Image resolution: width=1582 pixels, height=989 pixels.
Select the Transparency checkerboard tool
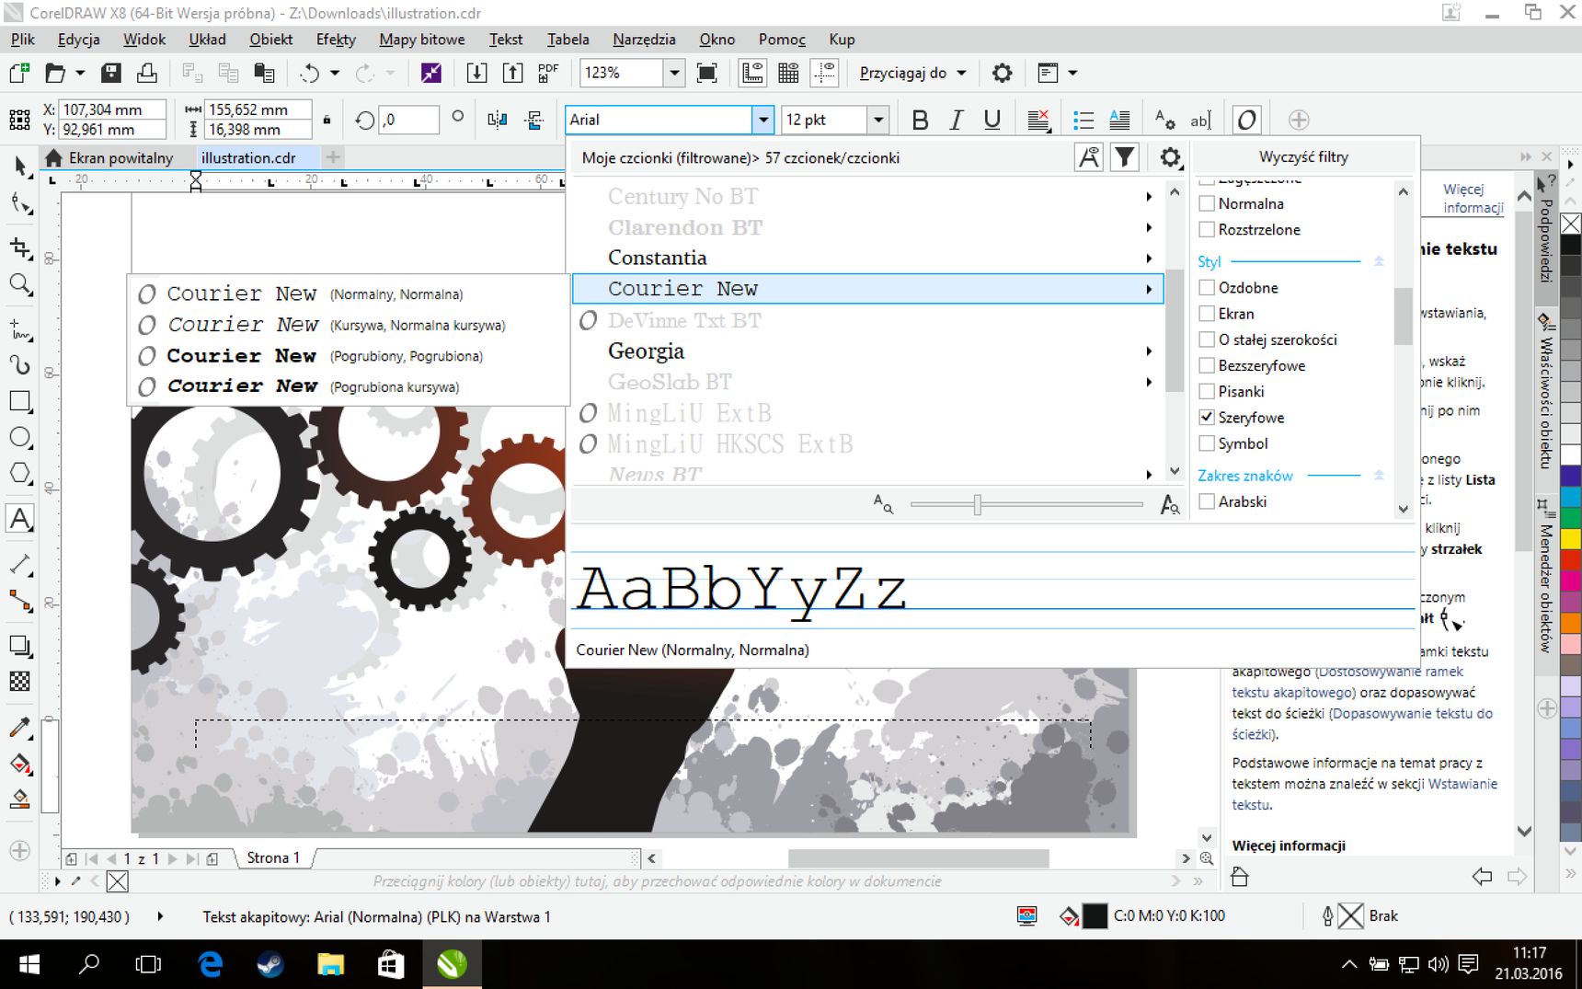coord(20,681)
